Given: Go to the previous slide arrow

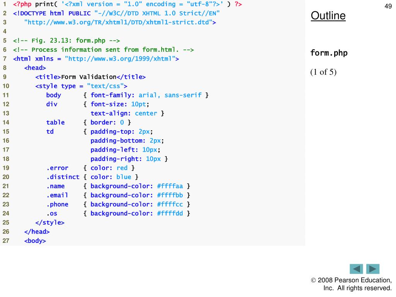Looking at the screenshot, I should tap(356, 269).
